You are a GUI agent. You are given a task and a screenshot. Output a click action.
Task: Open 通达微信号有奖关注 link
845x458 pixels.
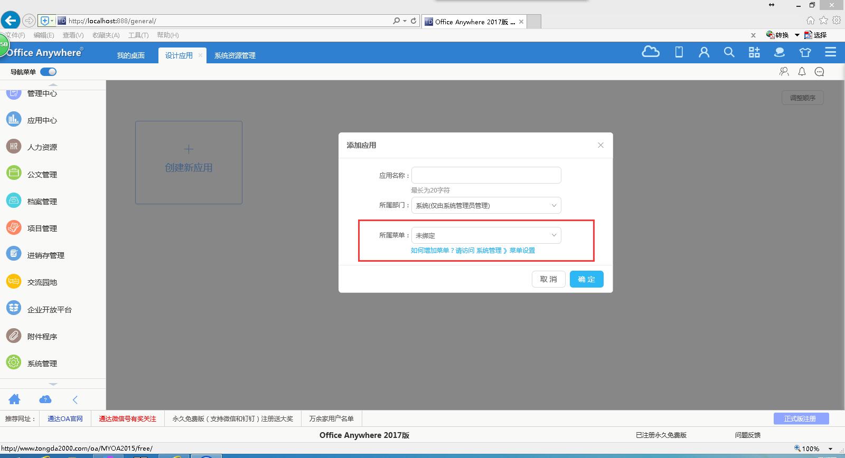point(127,418)
